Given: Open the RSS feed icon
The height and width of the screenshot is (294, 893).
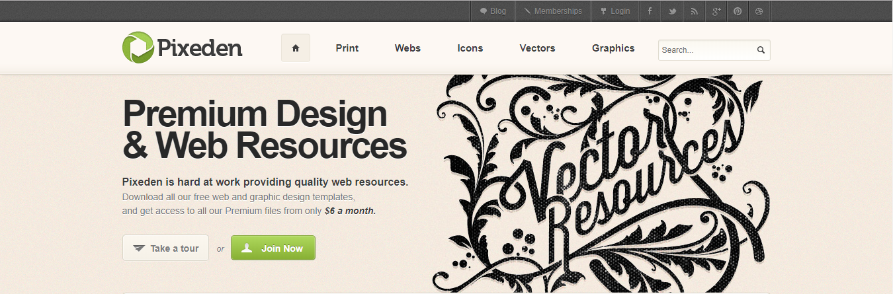Looking at the screenshot, I should (694, 11).
